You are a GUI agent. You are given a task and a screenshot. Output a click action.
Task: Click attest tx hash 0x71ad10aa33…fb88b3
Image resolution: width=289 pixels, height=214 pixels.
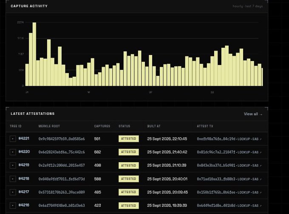pyautogui.click(x=216, y=179)
